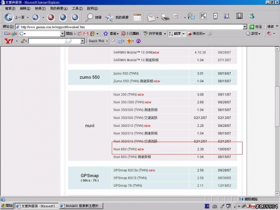The image size is (280, 210).
Task: Stop page loading with red X icon
Action: click(51, 17)
